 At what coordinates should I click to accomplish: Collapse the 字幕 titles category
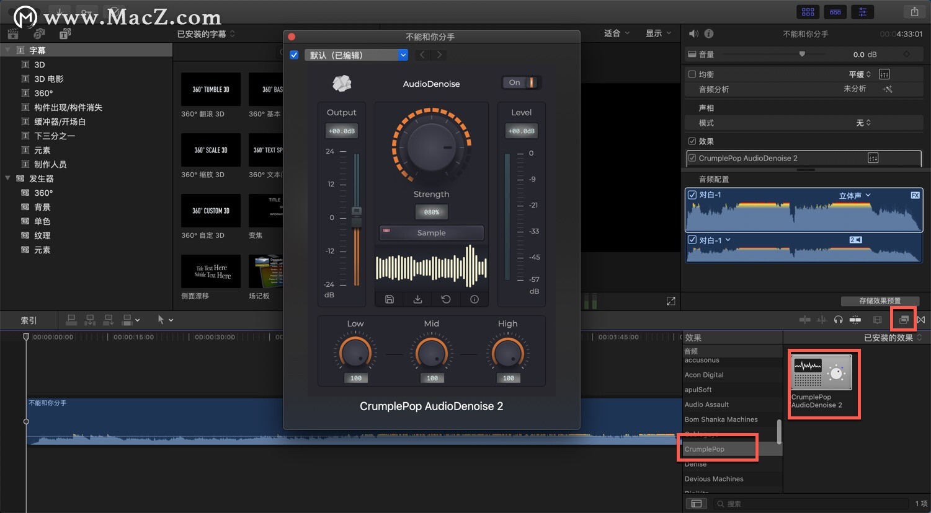pyautogui.click(x=7, y=50)
